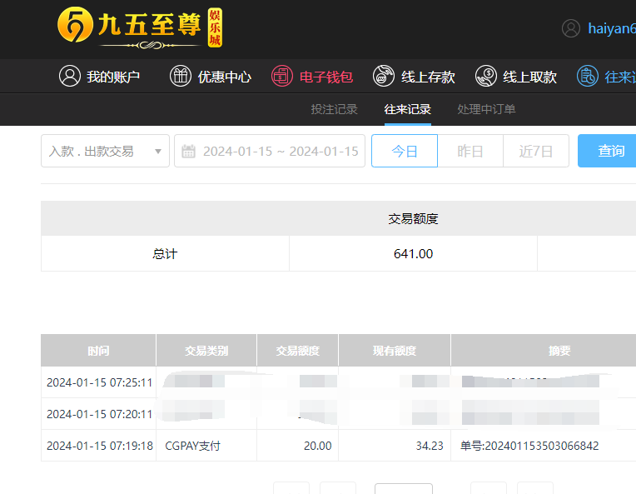Screen dimensions: 636x494
Task: Select the 近7日 date filter
Action: coord(536,151)
